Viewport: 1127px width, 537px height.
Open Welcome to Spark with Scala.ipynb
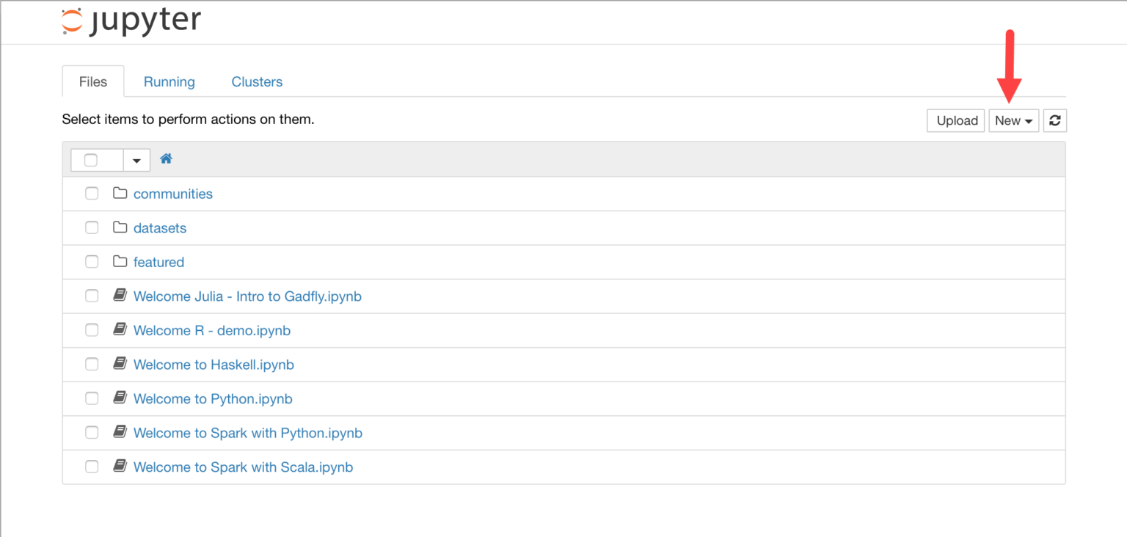click(x=243, y=467)
